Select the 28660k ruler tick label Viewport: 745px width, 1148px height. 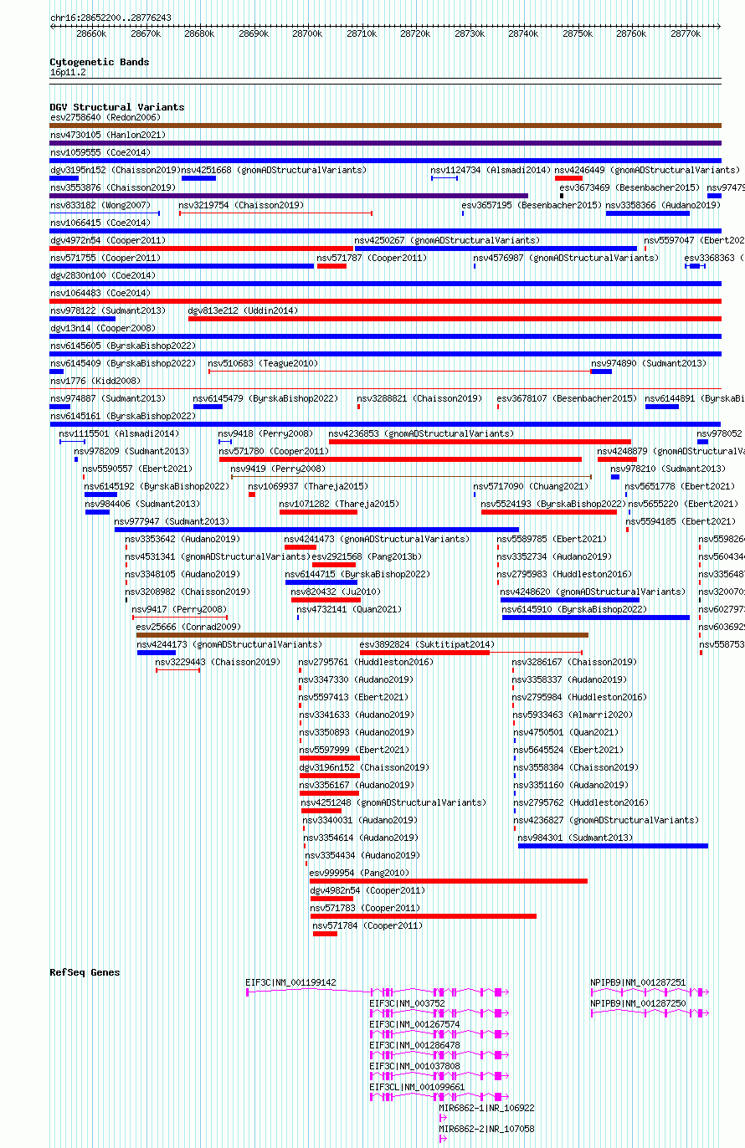[91, 33]
